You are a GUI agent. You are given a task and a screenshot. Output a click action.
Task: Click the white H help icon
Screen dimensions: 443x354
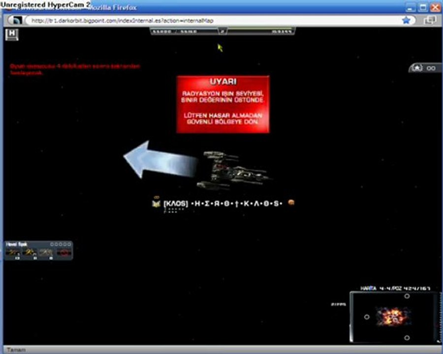[x=12, y=34]
